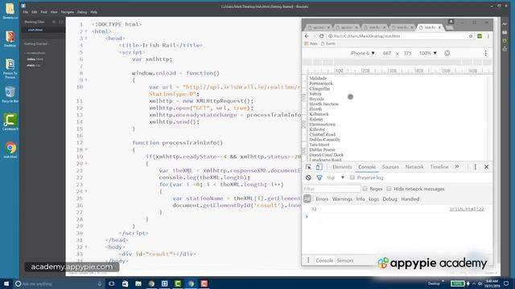This screenshot has height=289, width=515.
Task: Open device toolbar more options menu
Action: coord(485,53)
